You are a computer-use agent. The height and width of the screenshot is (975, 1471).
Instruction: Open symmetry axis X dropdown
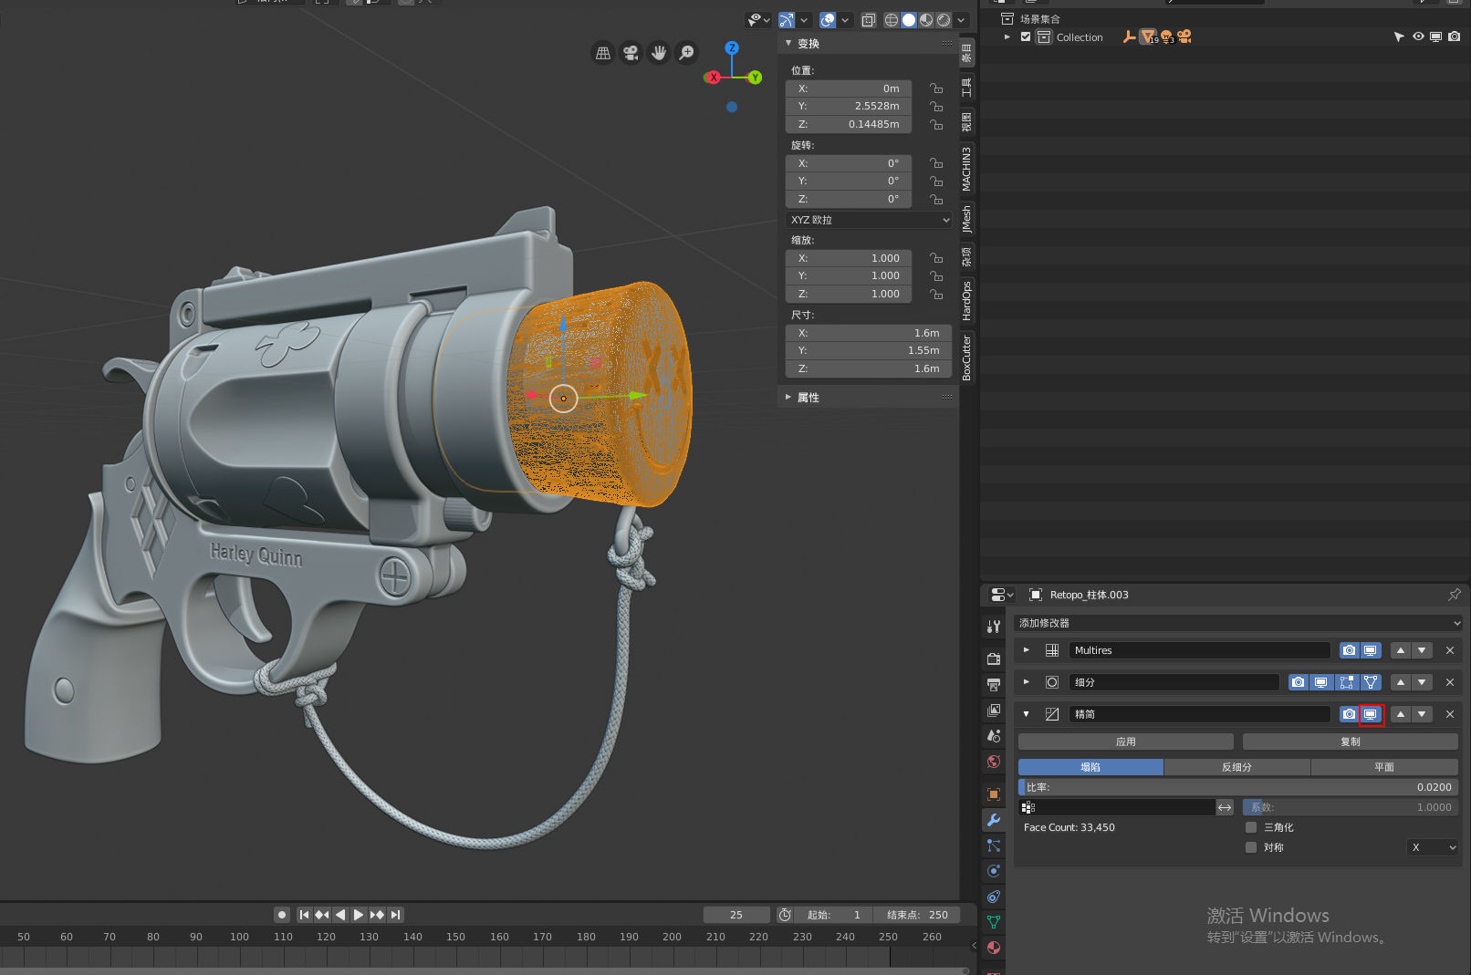1434,847
